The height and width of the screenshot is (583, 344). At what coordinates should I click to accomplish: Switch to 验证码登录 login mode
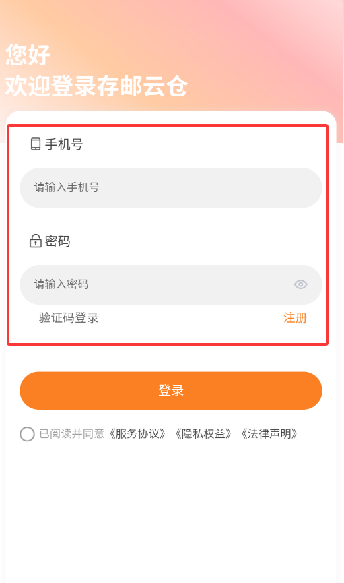(x=69, y=318)
